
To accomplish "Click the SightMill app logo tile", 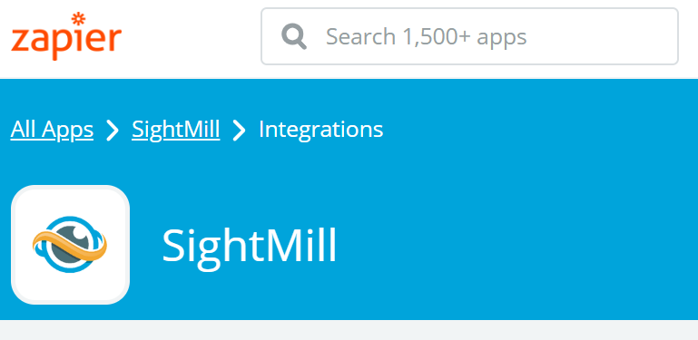I will pos(70,245).
